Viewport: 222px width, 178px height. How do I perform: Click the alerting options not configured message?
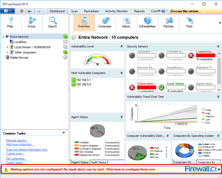pos(83,169)
